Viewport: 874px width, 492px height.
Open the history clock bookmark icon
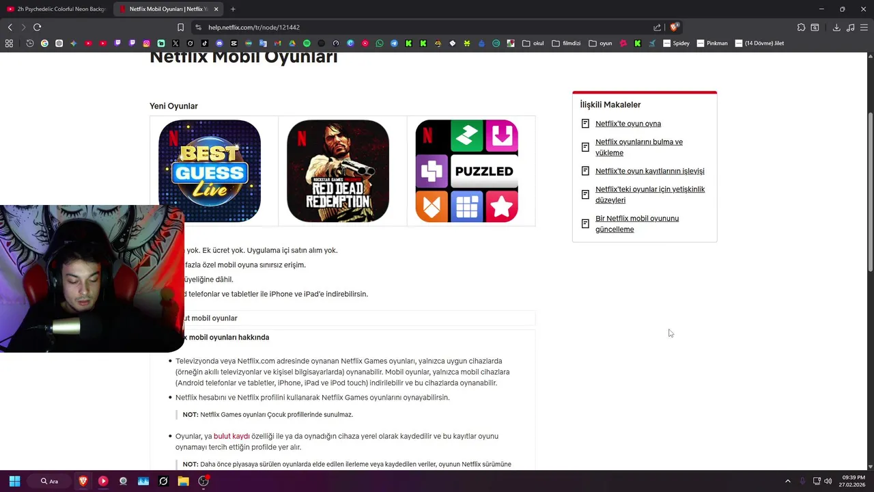click(x=30, y=43)
